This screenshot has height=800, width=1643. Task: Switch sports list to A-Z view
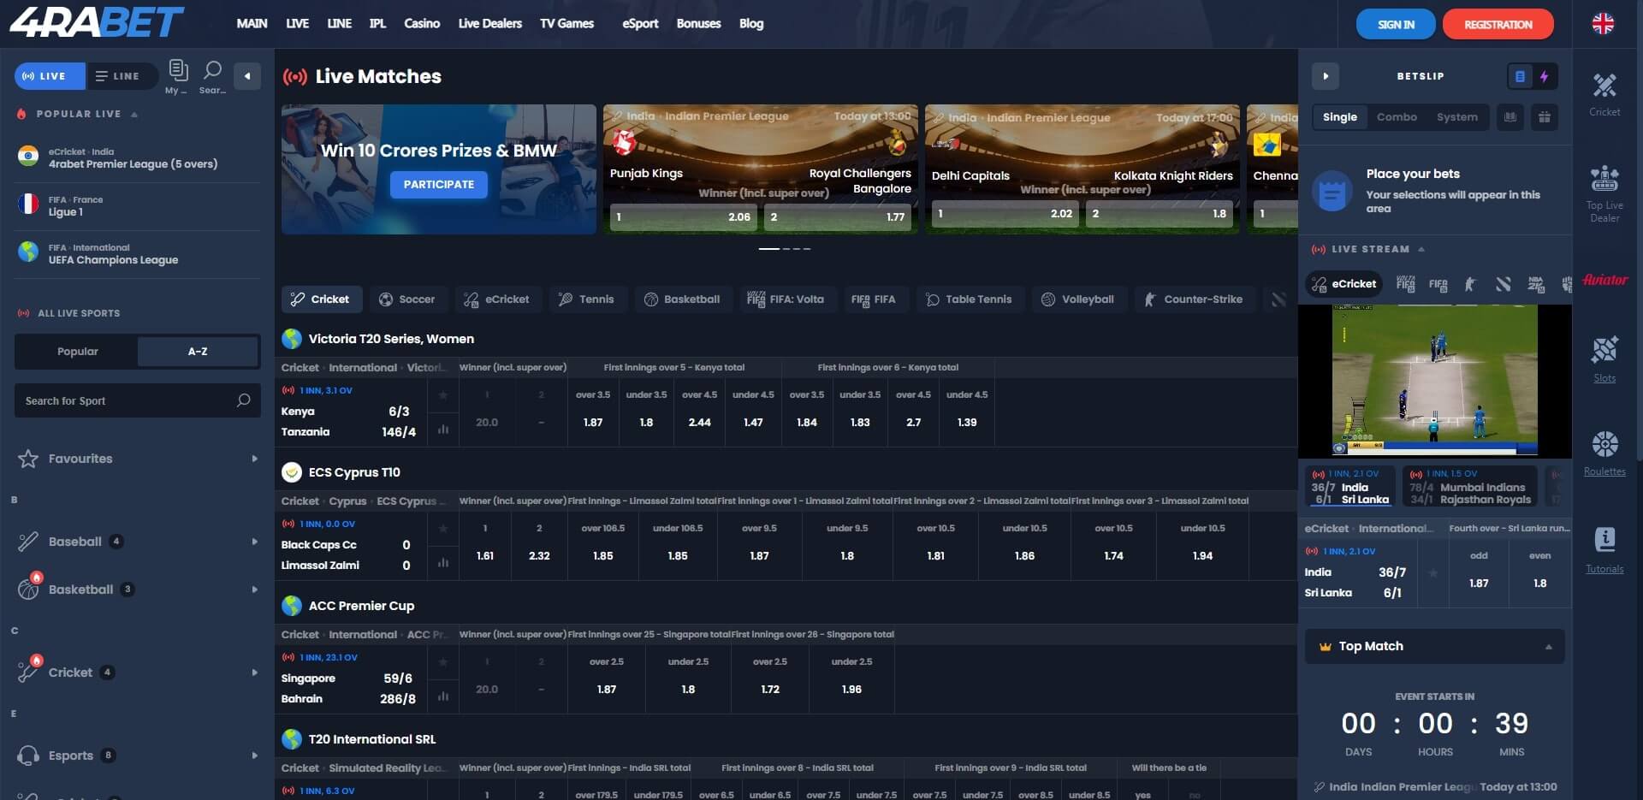[x=198, y=351]
